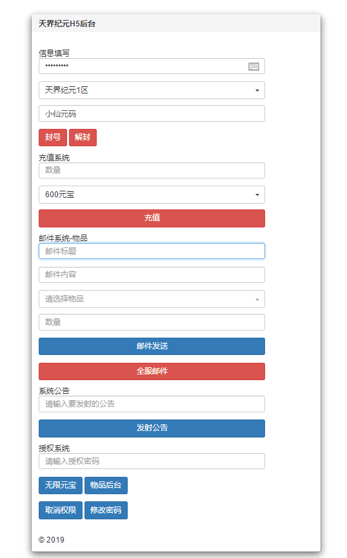
Task: Click the 天界纪元H5后台 header title
Action: click(67, 24)
